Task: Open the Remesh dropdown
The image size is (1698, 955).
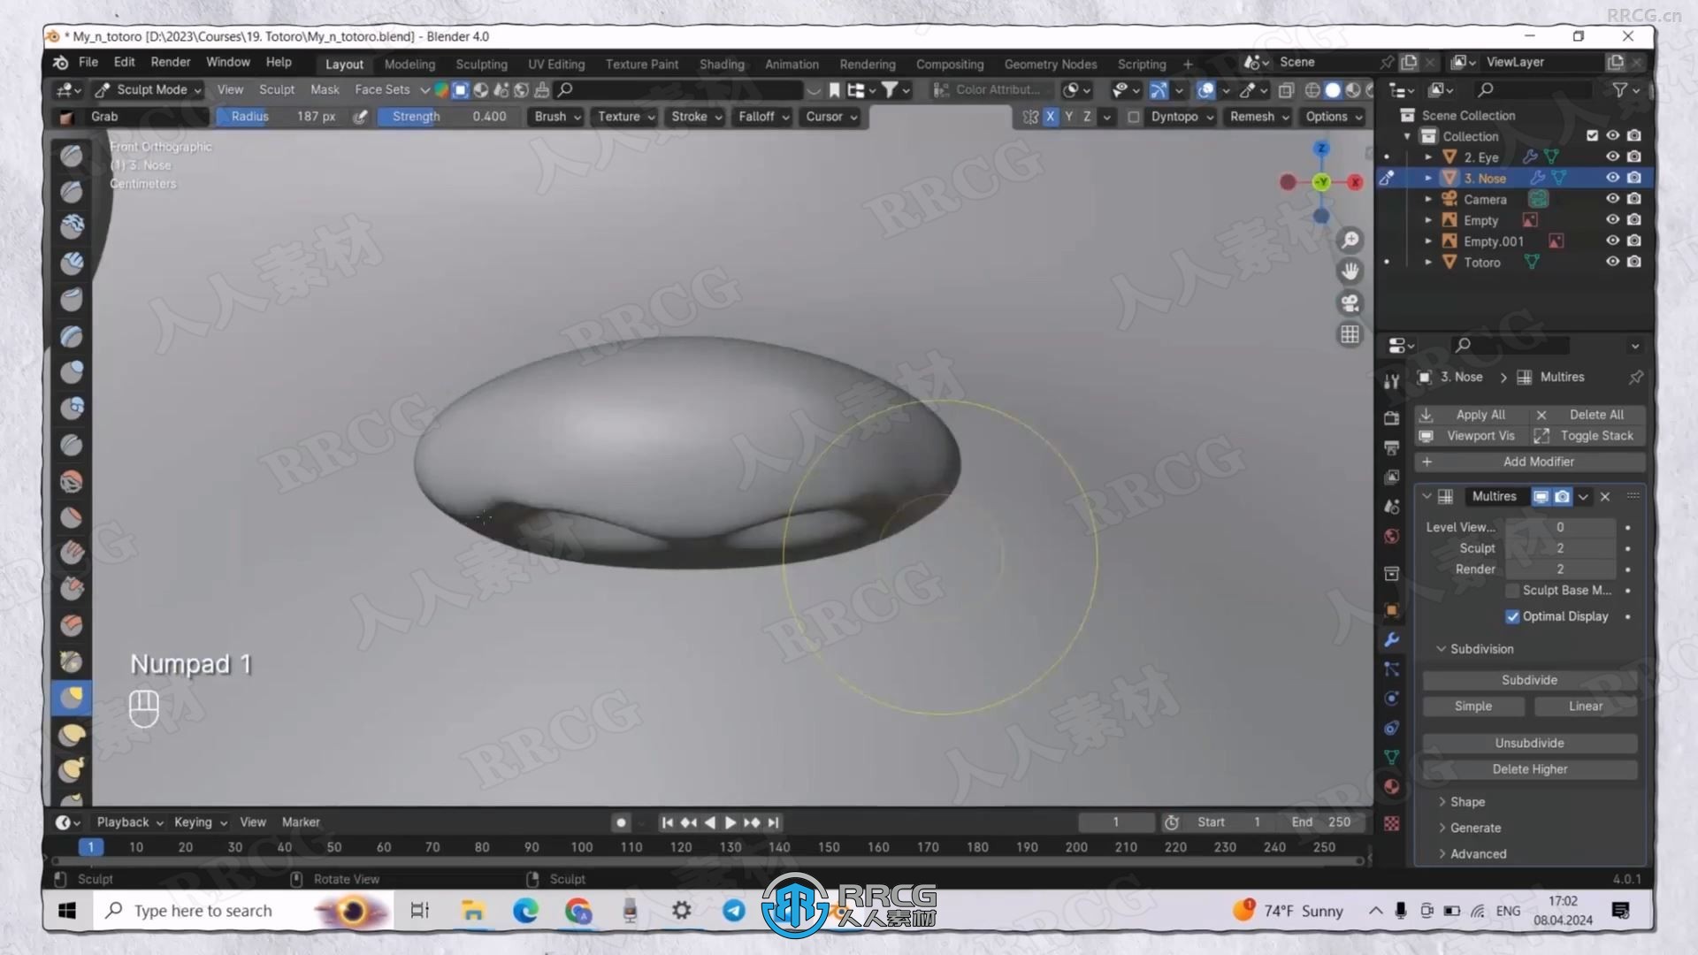Action: coord(1259,117)
